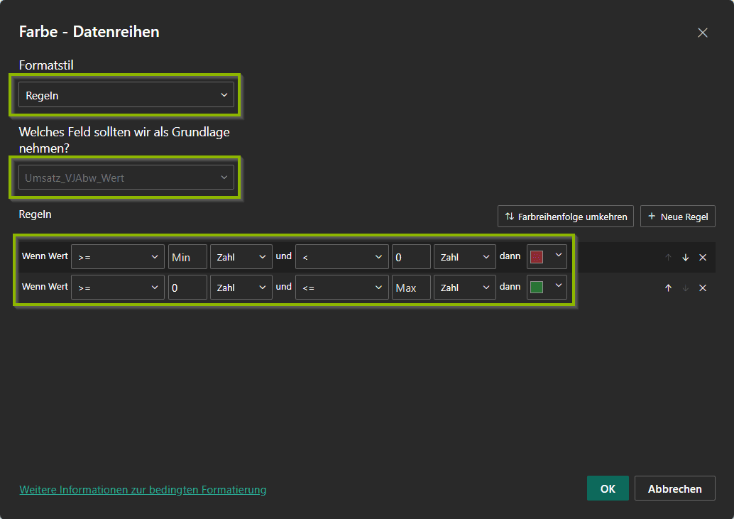Close the Farbe - Datenreihen dialog
The height and width of the screenshot is (519, 734).
pos(703,33)
